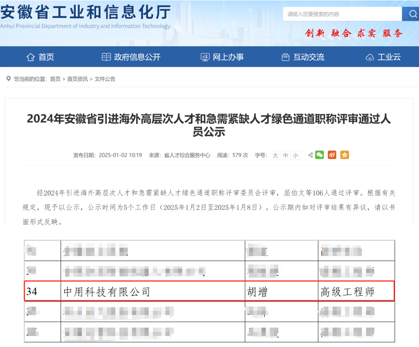Select large font size 大
Screen dimensions: 419x347
point(275,155)
